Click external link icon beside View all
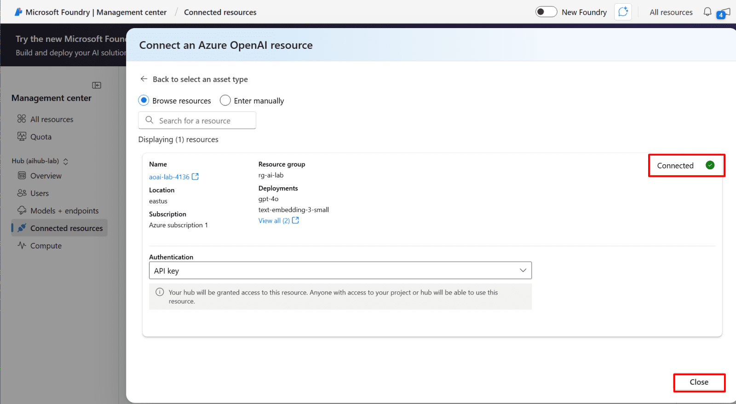736x404 pixels. click(x=295, y=220)
